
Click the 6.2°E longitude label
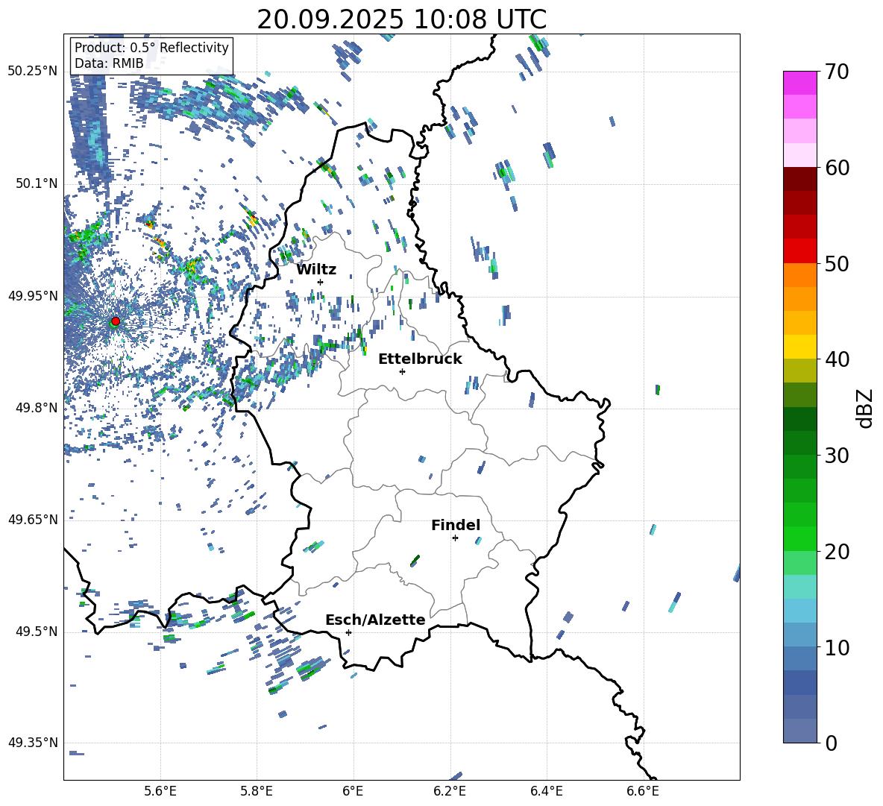450,791
